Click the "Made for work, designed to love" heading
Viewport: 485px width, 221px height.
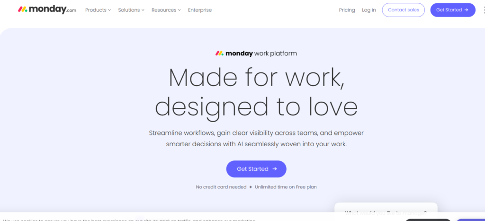click(256, 92)
